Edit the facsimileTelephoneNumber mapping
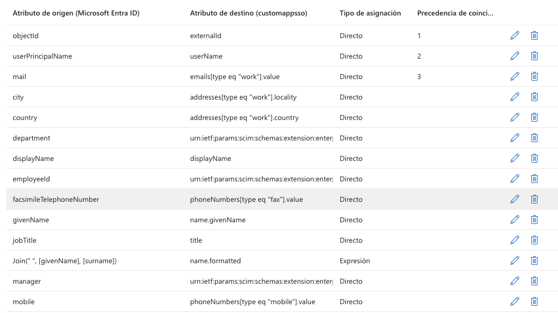The width and height of the screenshot is (558, 313). click(515, 199)
